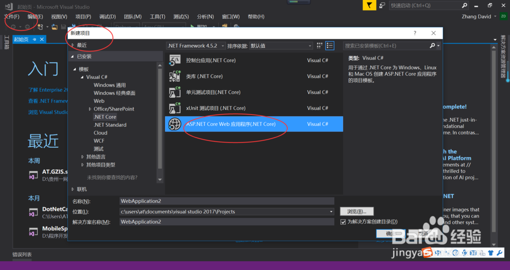This screenshot has width=510, height=270.
Task: Select the .NET Standard category
Action: click(110, 125)
